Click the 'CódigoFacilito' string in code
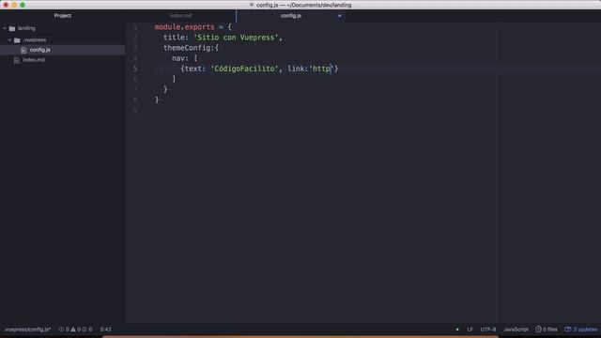The width and height of the screenshot is (601, 338). [244, 69]
